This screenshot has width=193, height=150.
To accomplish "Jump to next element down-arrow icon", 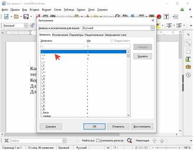I will pos(162,141).
